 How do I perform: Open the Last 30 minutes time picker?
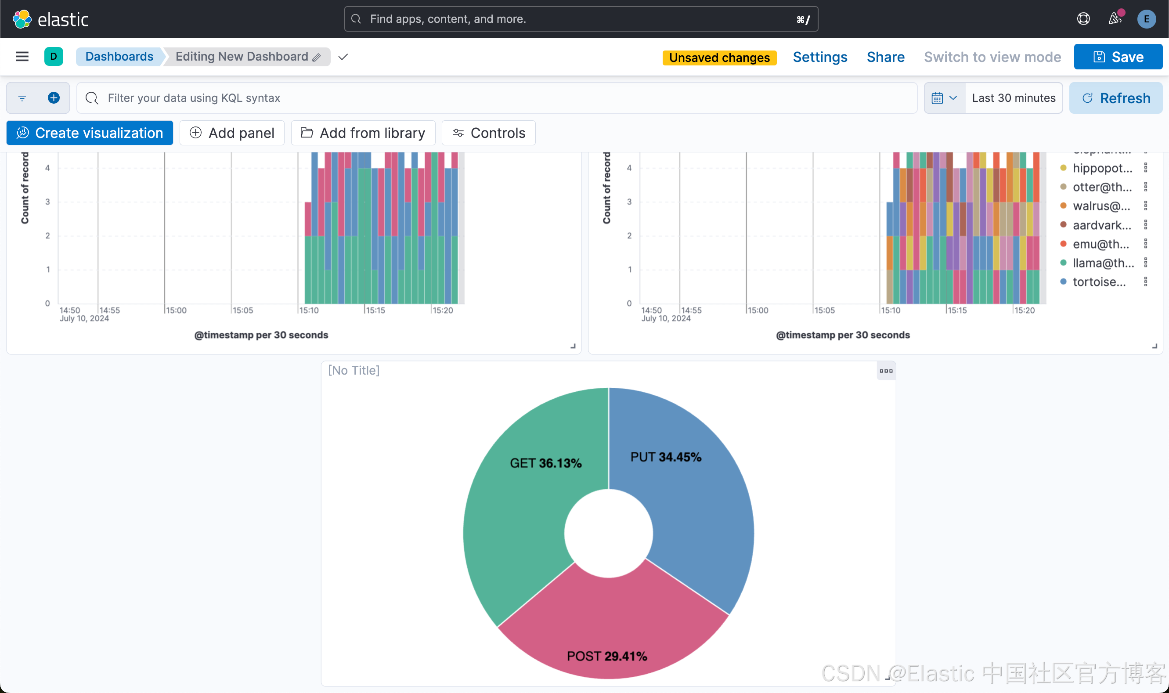tap(1014, 98)
